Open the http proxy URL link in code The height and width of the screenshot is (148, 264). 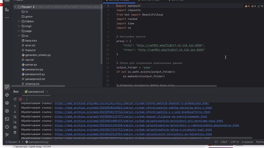[170, 46]
